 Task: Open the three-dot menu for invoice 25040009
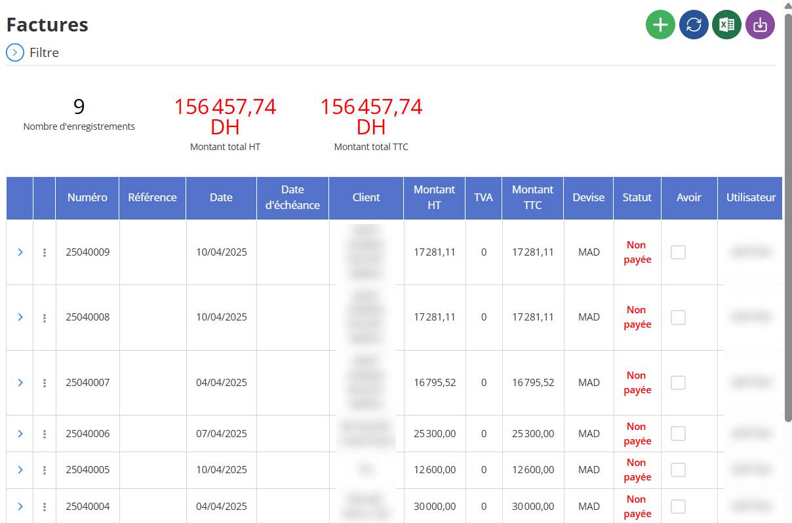click(45, 252)
